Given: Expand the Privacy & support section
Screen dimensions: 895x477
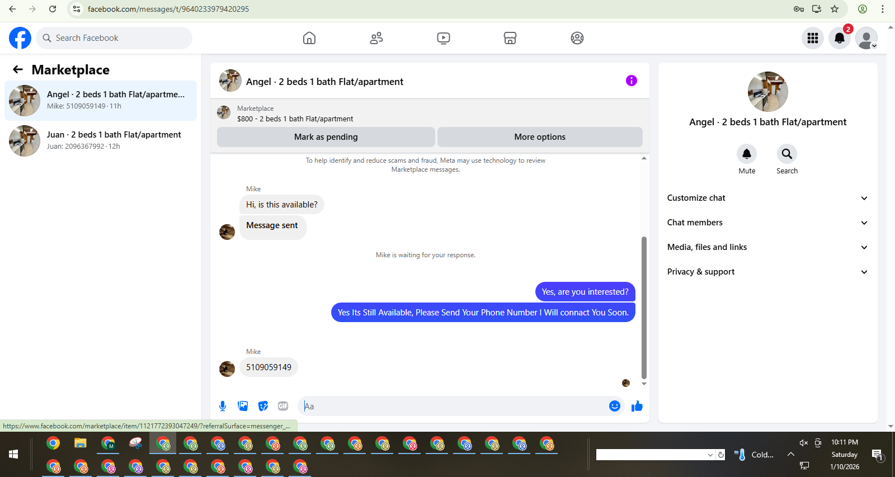Looking at the screenshot, I should pos(767,272).
